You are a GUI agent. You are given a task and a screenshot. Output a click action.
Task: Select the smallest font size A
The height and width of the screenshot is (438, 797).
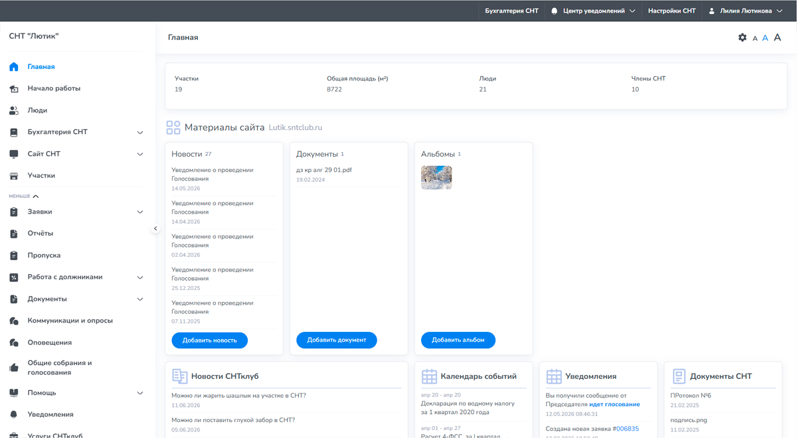[x=755, y=38]
